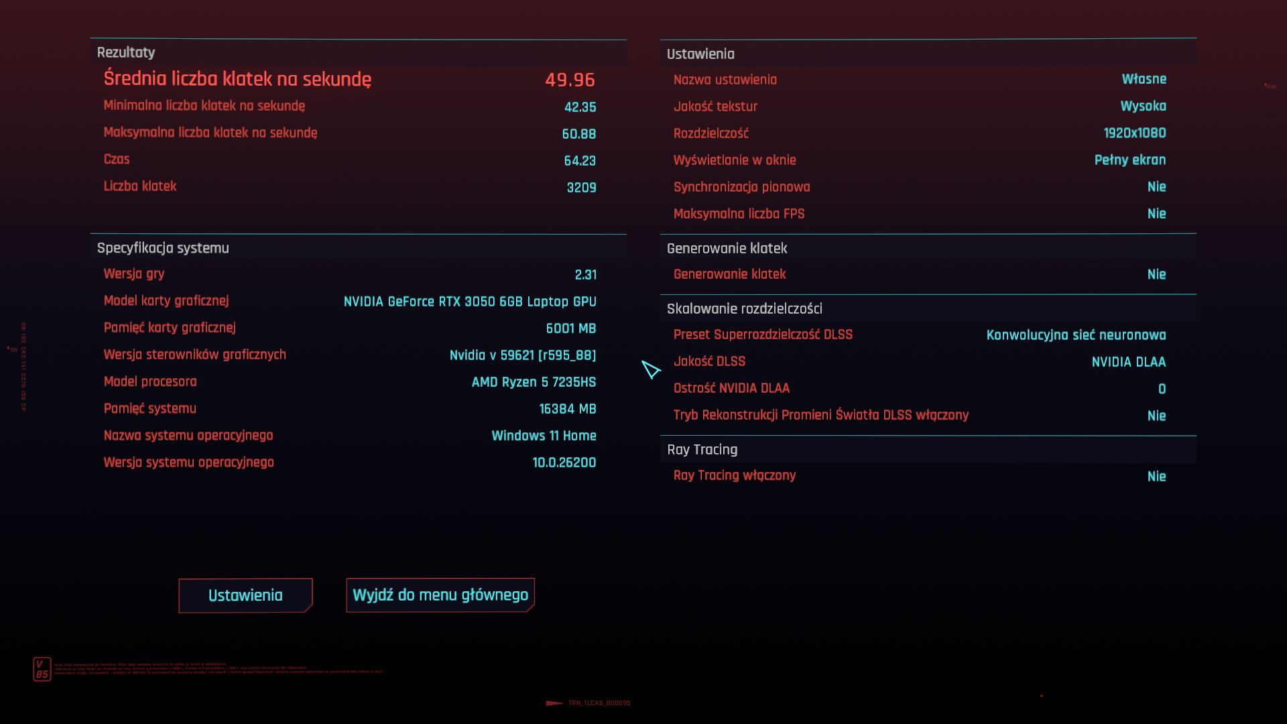Click Maksymalna liczba FPS Nie value
The image size is (1287, 724).
click(1156, 214)
